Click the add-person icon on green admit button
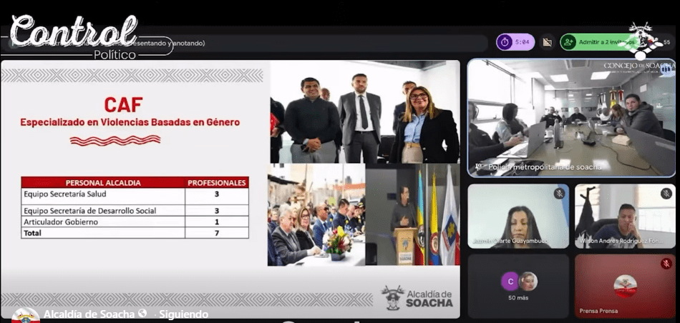Screen dimensions: 680x323 click(569, 42)
